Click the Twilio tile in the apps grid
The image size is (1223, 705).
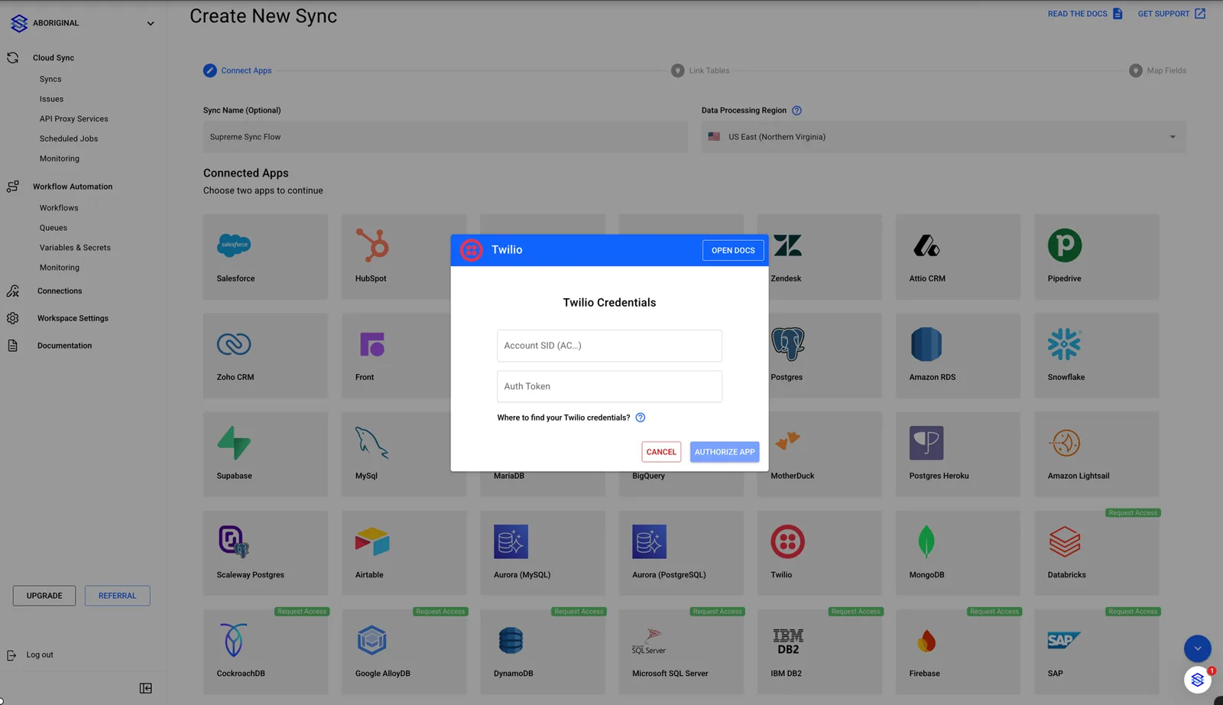pyautogui.click(x=819, y=553)
